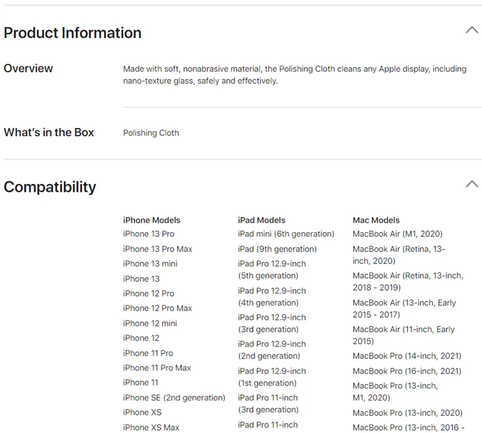
Task: Click the iPhone Models column heading
Action: tap(152, 220)
